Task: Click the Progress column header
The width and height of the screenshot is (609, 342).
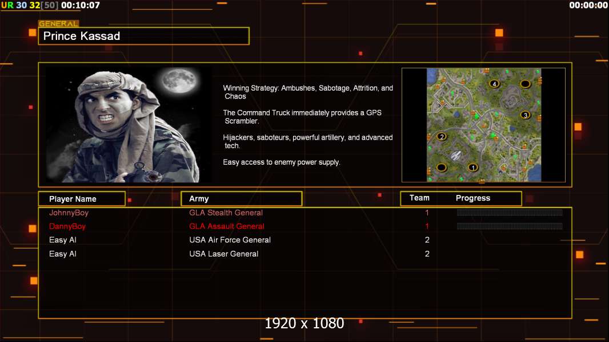Action: click(x=472, y=198)
